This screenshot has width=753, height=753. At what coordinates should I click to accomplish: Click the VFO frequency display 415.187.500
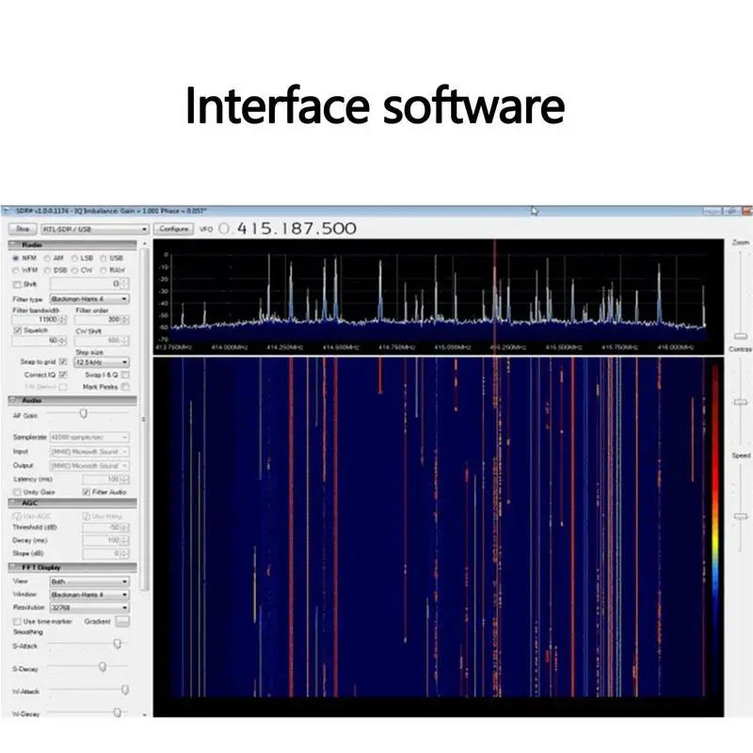click(x=296, y=228)
